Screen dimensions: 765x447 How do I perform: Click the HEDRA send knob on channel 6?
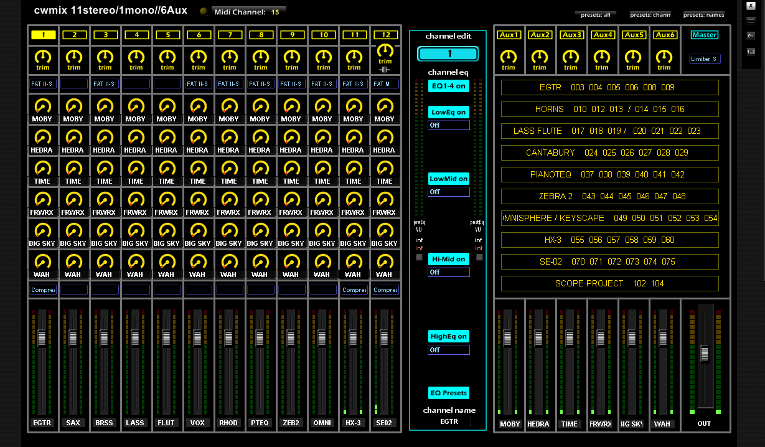198,137
